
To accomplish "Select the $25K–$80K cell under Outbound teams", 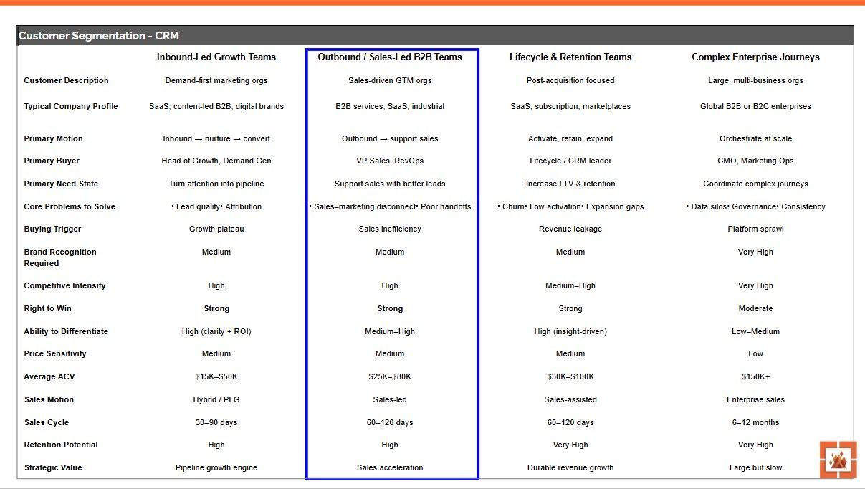I will point(390,376).
